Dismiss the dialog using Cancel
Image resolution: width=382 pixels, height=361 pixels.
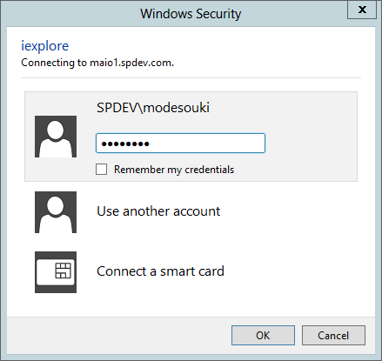(x=333, y=335)
